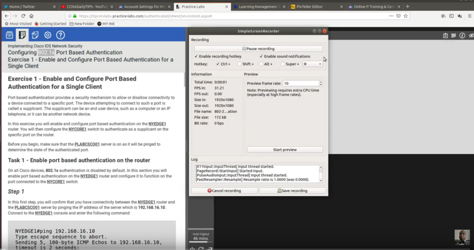Click the clipboard paste icon on console toolbar
The image size is (474, 250).
tap(445, 35)
